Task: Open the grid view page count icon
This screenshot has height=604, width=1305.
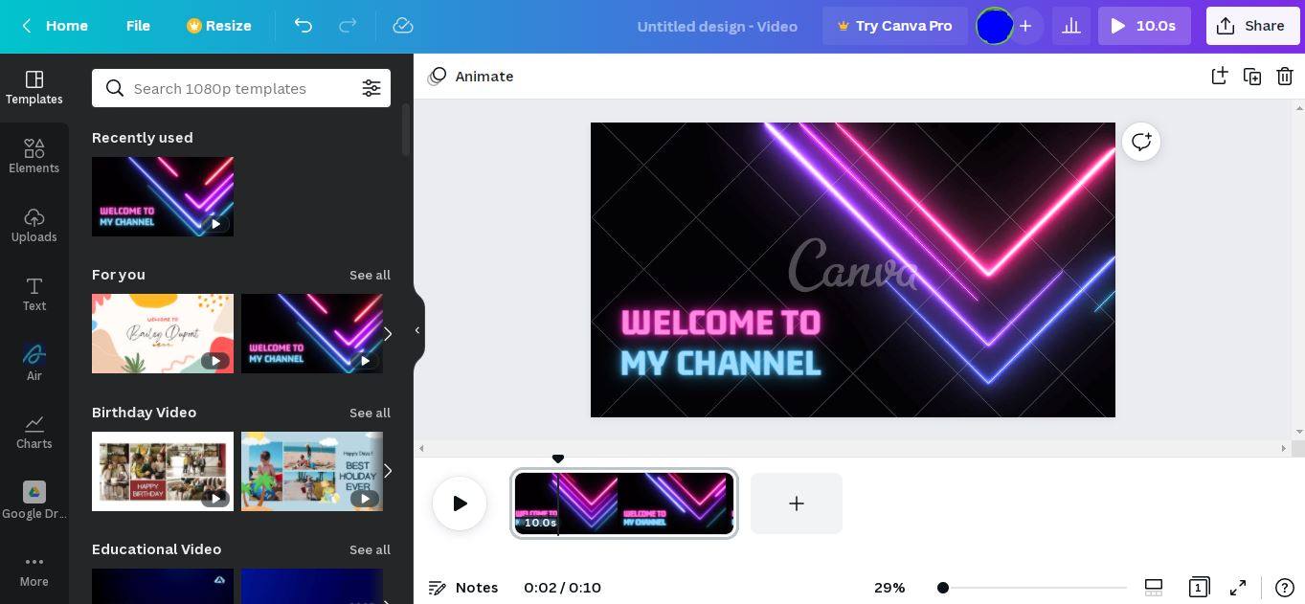Action: pyautogui.click(x=1198, y=588)
